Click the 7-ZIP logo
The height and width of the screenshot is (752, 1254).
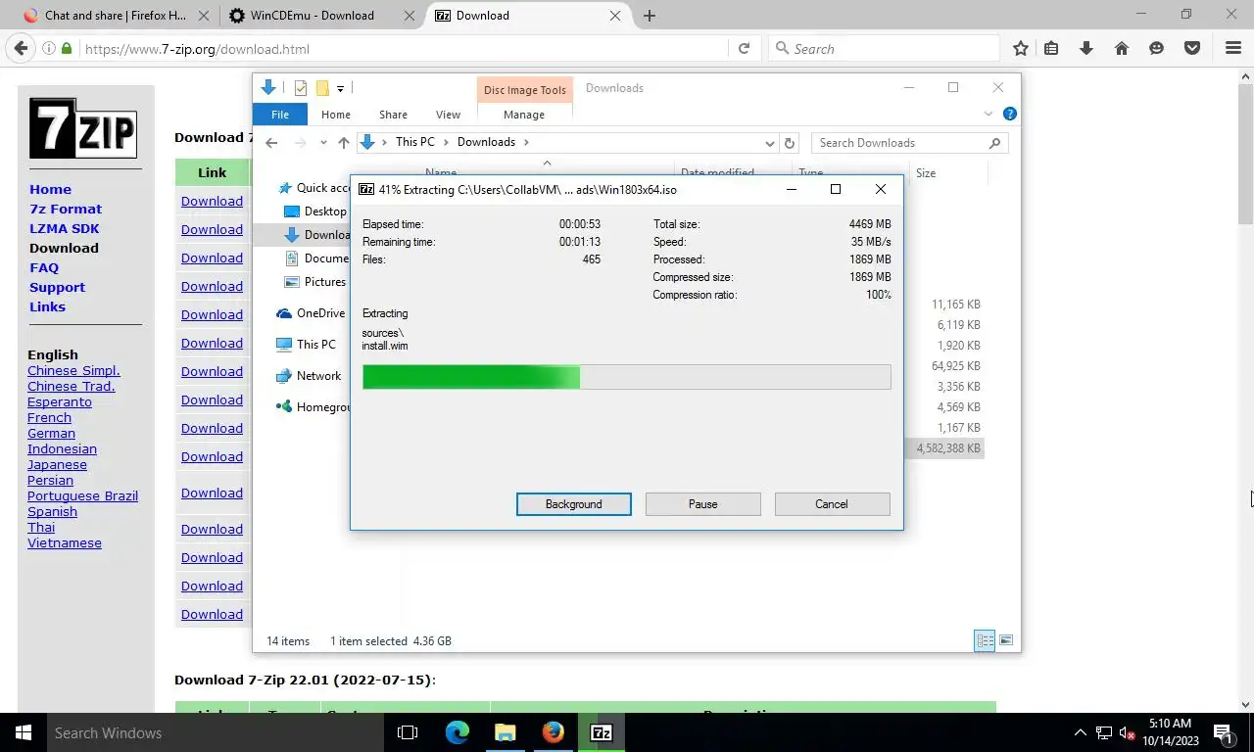point(82,128)
